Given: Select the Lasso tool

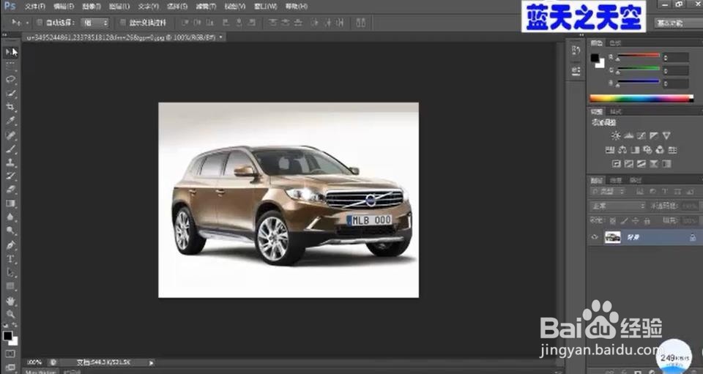Looking at the screenshot, I should click(x=11, y=79).
